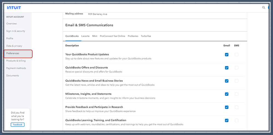Open Documents in the sidebar
This screenshot has width=273, height=135.
click(13, 76)
